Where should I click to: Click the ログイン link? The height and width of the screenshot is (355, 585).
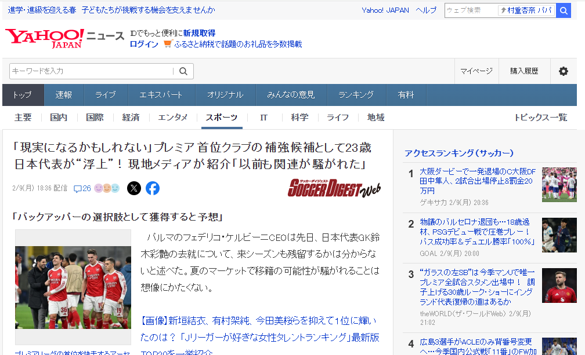(144, 44)
